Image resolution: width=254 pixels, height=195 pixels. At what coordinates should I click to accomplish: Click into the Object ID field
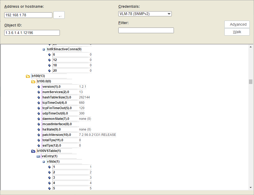tap(32, 33)
